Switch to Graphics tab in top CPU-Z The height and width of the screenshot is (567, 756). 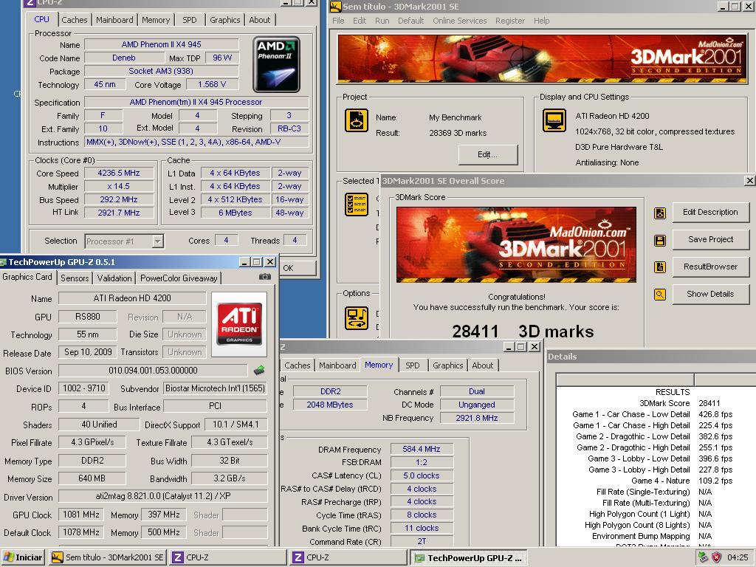click(x=224, y=20)
